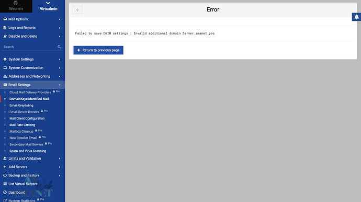
Task: Click the Email Settings envelope icon
Action: (5, 85)
